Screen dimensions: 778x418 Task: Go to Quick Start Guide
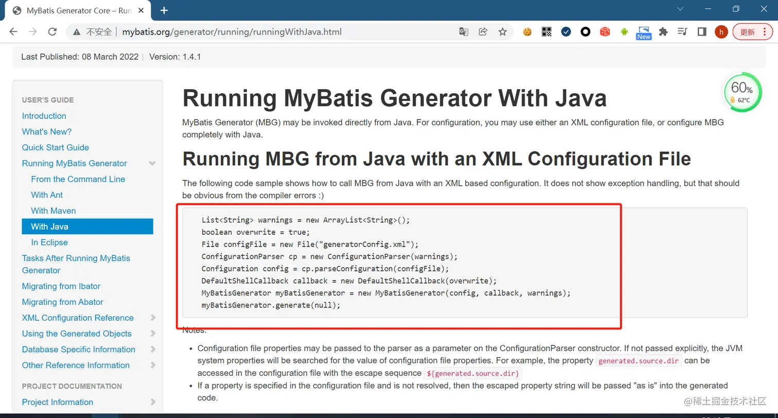point(56,147)
